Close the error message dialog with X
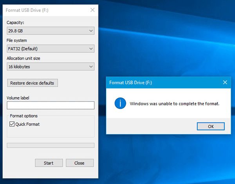The image size is (235, 184). (x=225, y=82)
